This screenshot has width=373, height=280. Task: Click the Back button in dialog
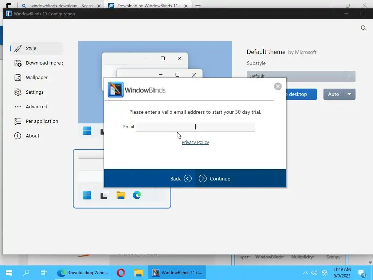[x=181, y=179]
